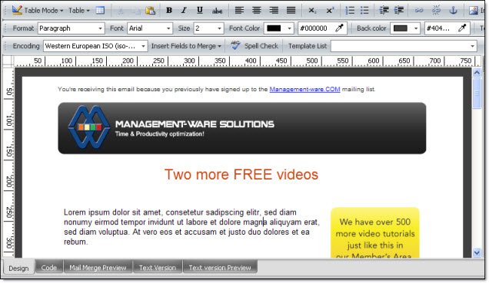Toggle bold formatting
Image resolution: width=489 pixels, height=283 pixels.
(x=169, y=10)
